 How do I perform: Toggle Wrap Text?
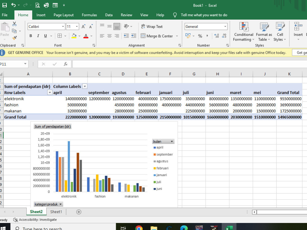tap(152, 26)
